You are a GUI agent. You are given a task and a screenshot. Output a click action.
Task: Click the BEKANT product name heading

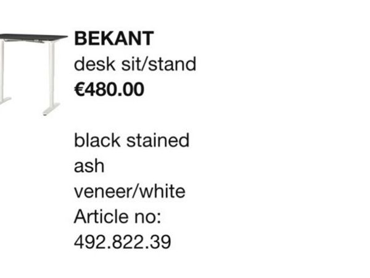114,38
